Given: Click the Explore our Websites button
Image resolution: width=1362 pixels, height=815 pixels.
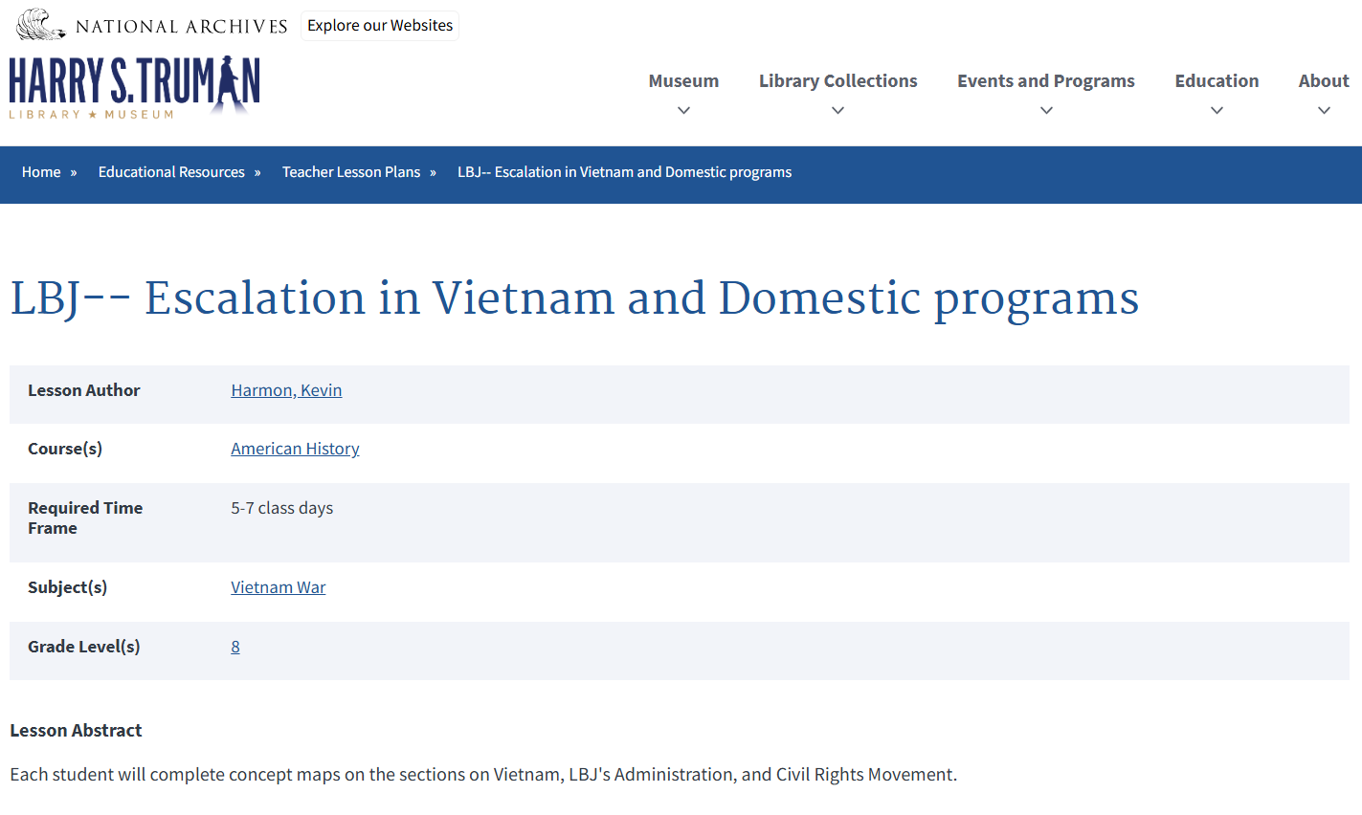Looking at the screenshot, I should tap(379, 25).
